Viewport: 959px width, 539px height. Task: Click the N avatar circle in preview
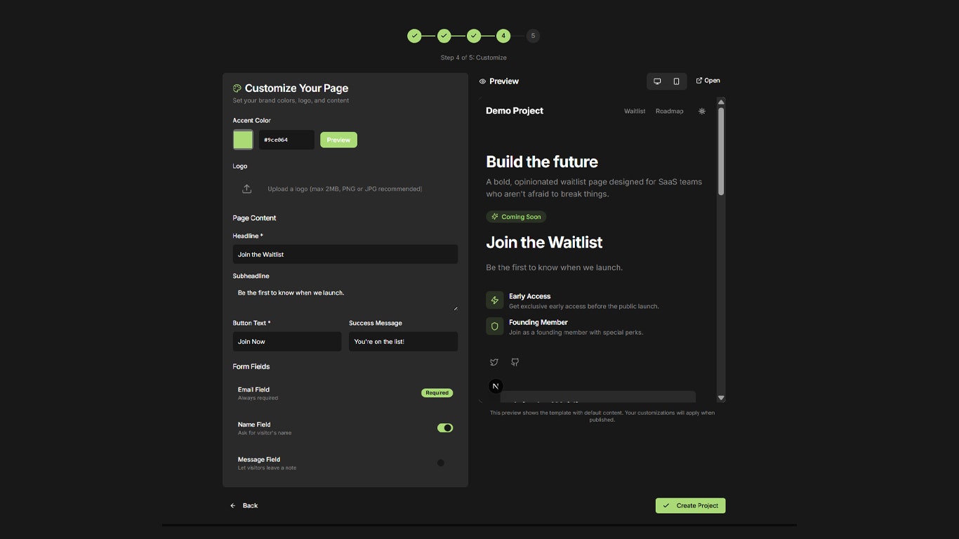496,385
